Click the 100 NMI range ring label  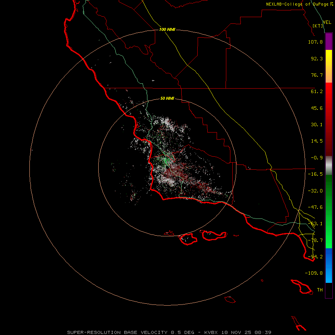[x=167, y=29]
